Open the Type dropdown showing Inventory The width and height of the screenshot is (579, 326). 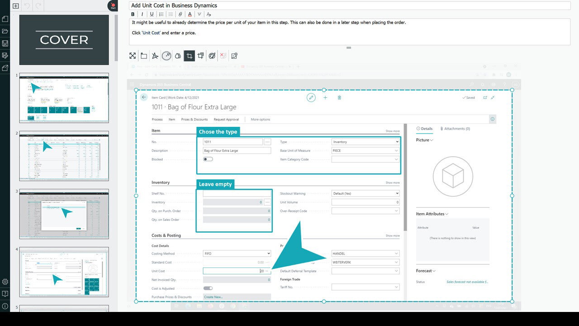(365, 142)
